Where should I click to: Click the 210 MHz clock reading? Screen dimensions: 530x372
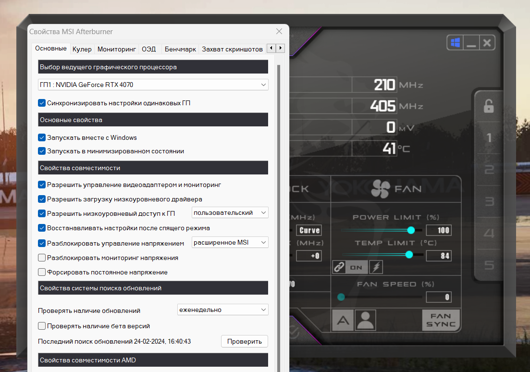tap(384, 85)
